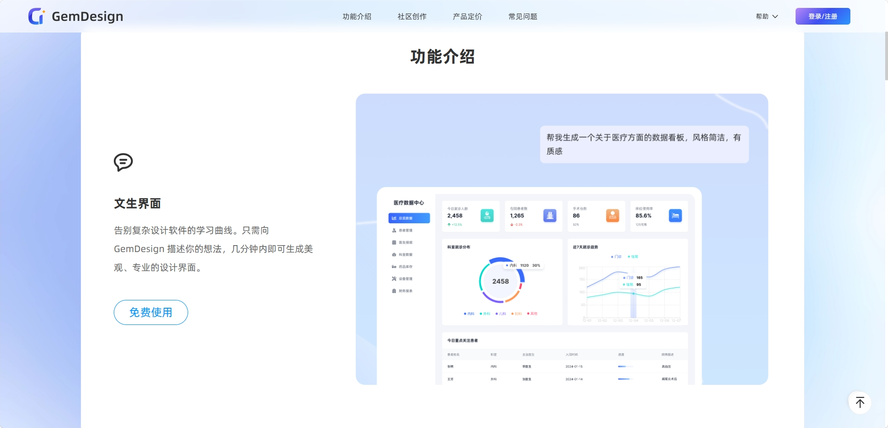Image resolution: width=888 pixels, height=428 pixels.
Task: Click the 文生界面 feature title
Action: pos(137,203)
